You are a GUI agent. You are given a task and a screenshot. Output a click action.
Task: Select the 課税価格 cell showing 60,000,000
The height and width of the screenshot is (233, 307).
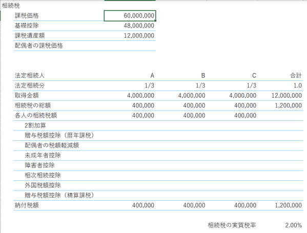tap(130, 16)
